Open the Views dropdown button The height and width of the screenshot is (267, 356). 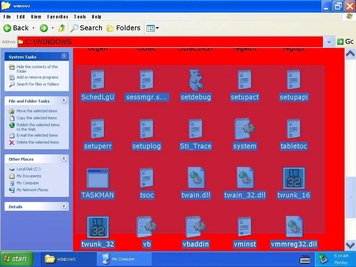click(153, 28)
